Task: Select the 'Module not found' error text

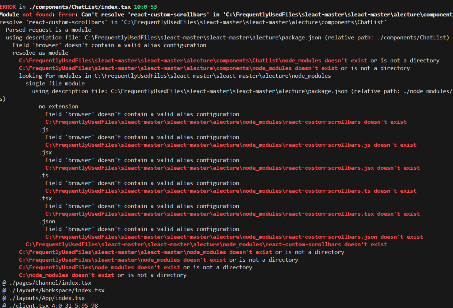Action: (x=26, y=14)
